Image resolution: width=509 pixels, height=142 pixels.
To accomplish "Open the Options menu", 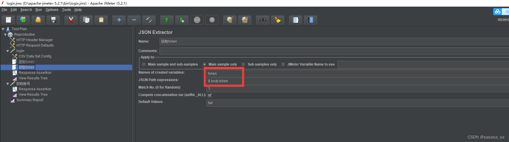I will tap(52, 10).
